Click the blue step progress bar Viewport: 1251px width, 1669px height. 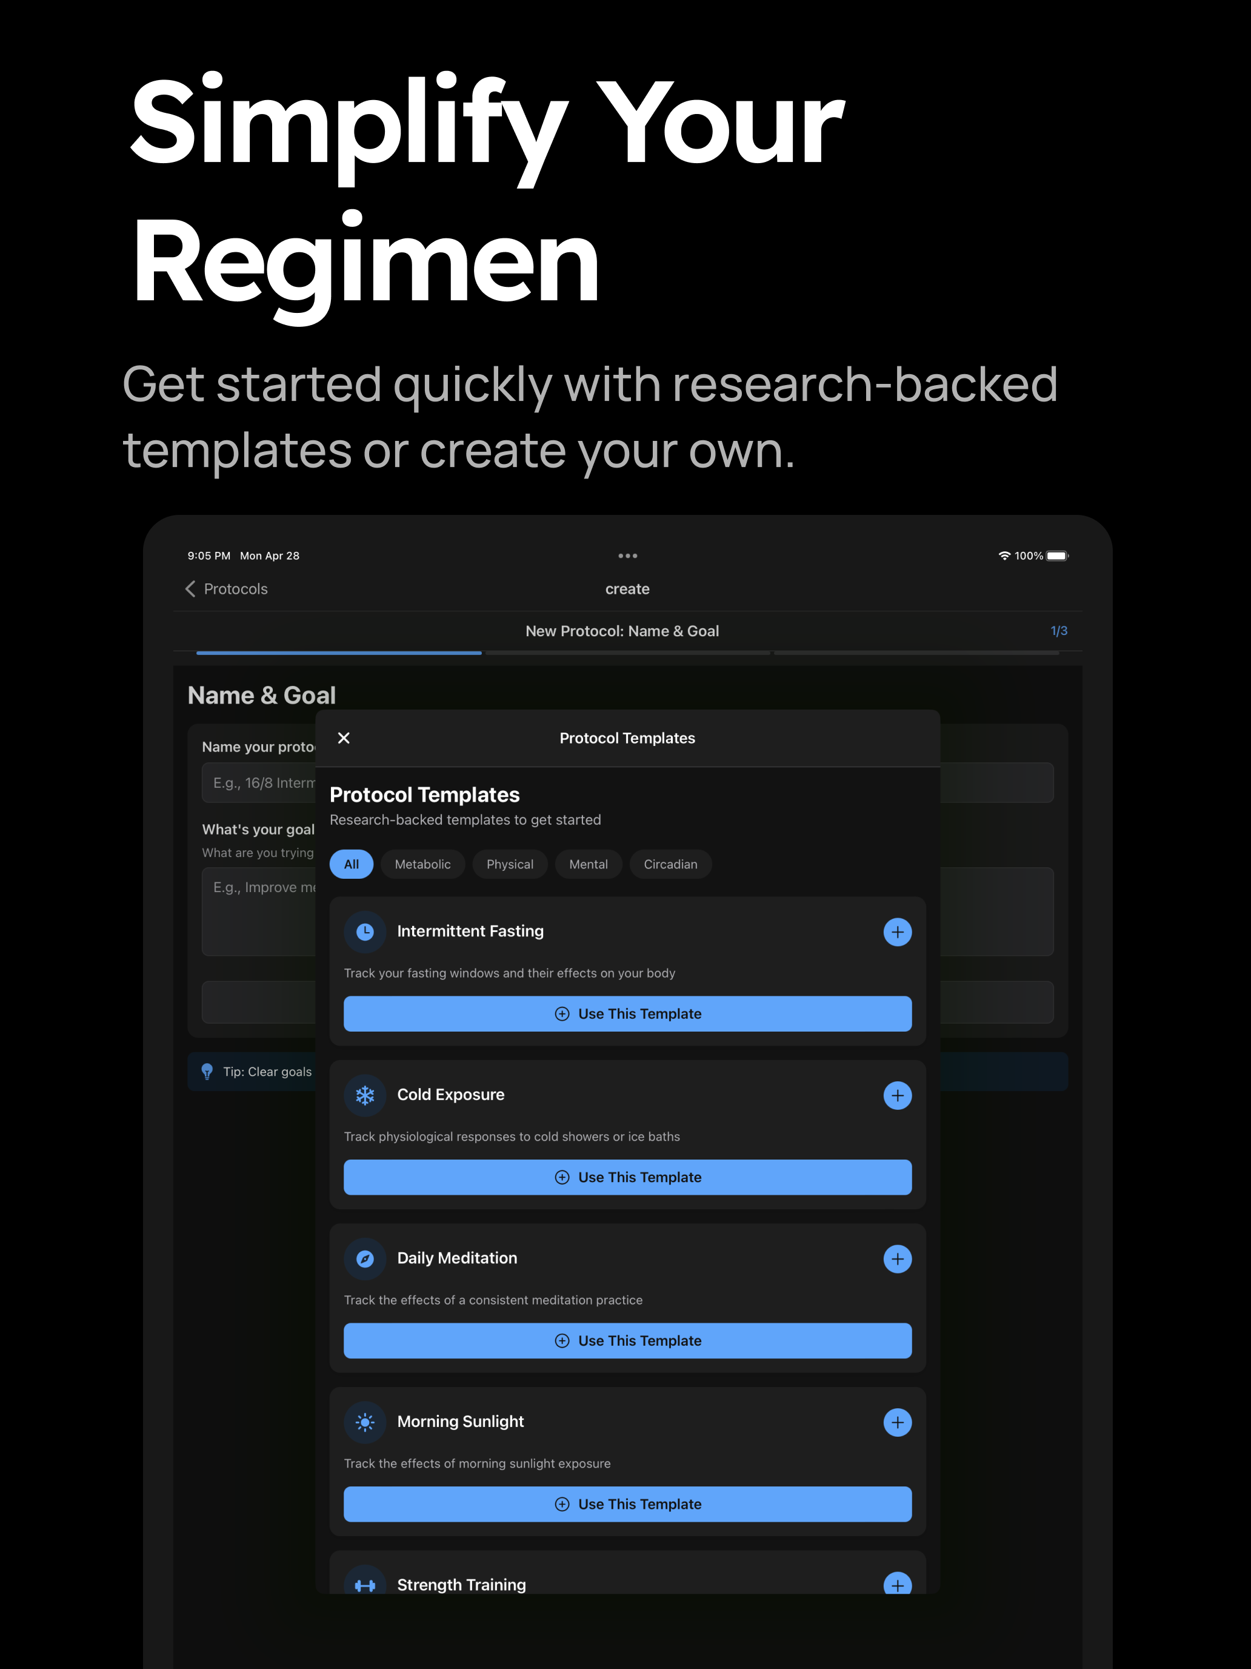point(339,653)
